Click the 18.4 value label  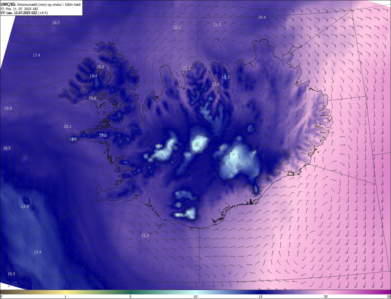[x=262, y=17]
